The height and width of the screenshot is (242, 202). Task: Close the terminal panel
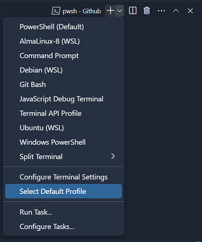click(x=190, y=11)
